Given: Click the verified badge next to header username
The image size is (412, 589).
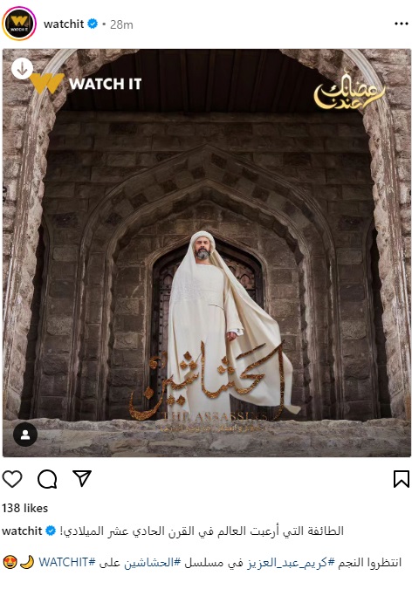Looking at the screenshot, I should coord(93,24).
